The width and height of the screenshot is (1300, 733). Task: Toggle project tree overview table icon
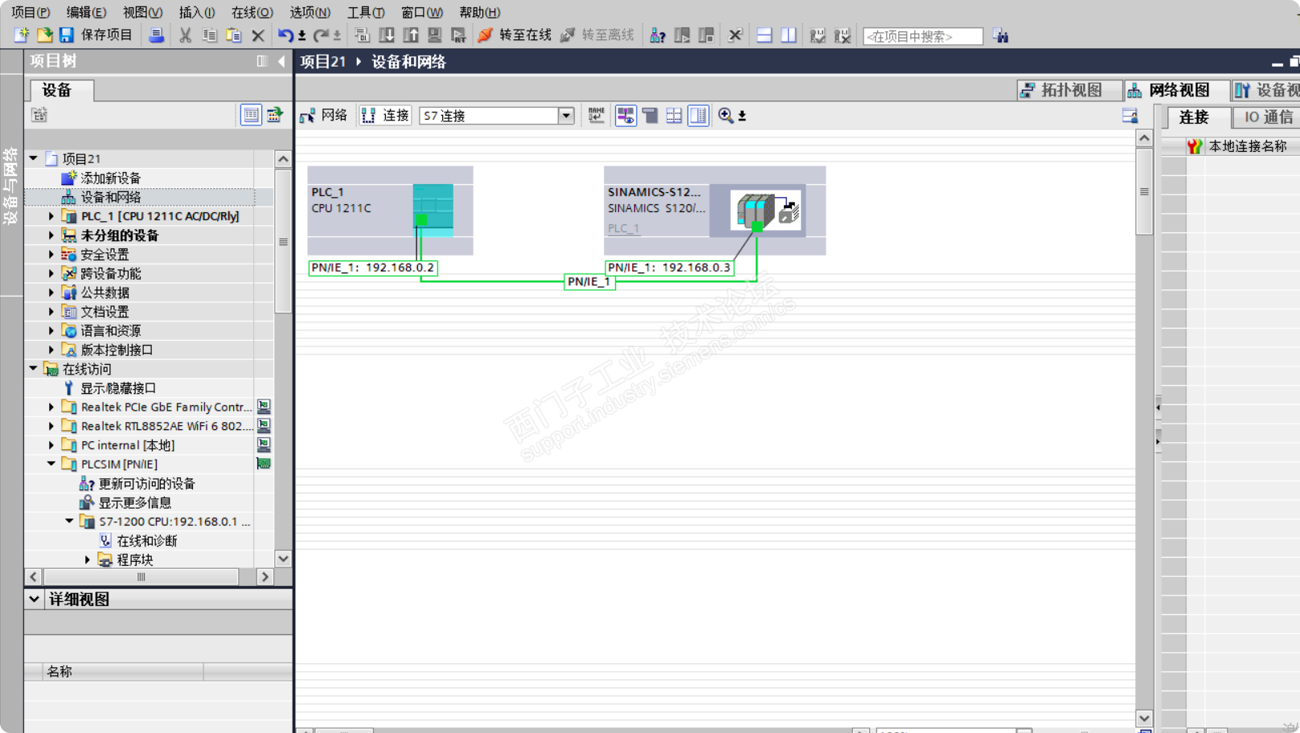[x=251, y=115]
